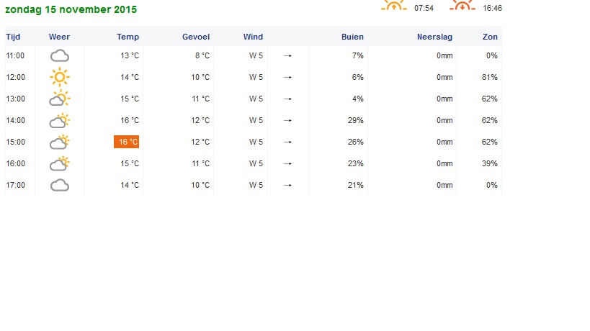Click the cloudy weather icon at 17:00

coord(60,185)
